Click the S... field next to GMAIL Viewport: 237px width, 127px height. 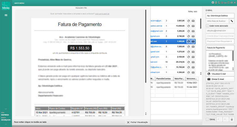tap(225, 119)
